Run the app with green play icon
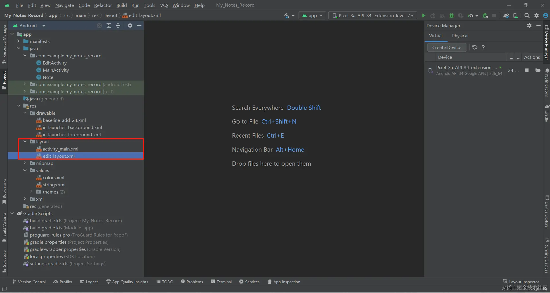This screenshot has width=550, height=293. pyautogui.click(x=423, y=15)
